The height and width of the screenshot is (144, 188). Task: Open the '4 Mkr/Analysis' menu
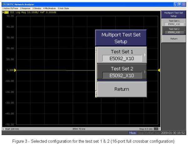tap(50, 8)
